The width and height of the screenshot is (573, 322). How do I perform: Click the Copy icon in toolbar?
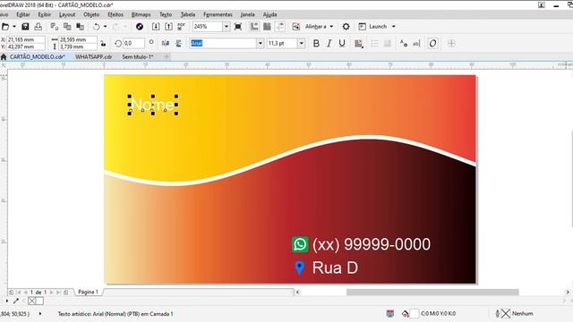point(67,27)
